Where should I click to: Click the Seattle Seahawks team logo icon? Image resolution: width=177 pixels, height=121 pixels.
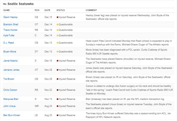(5, 4)
